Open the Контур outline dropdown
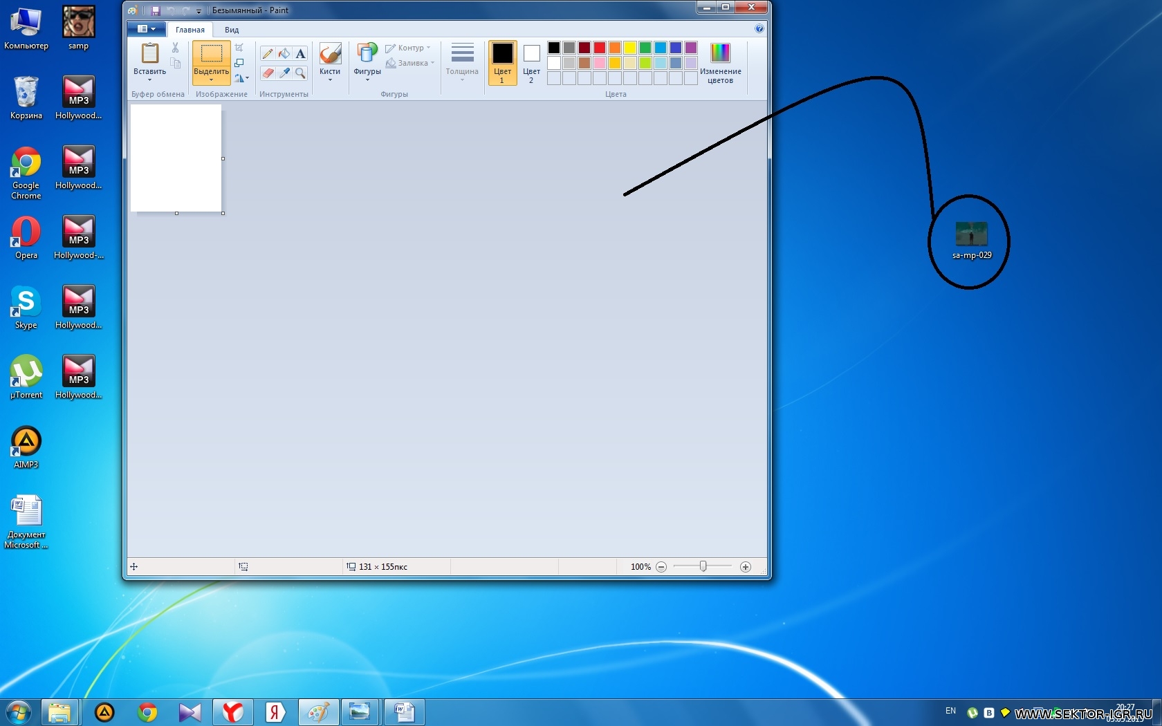Viewport: 1162px width, 726px height. (408, 48)
